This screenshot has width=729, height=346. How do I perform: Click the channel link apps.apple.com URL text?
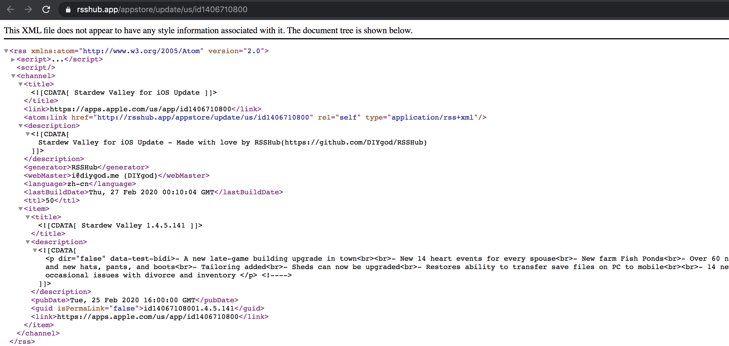pyautogui.click(x=141, y=109)
